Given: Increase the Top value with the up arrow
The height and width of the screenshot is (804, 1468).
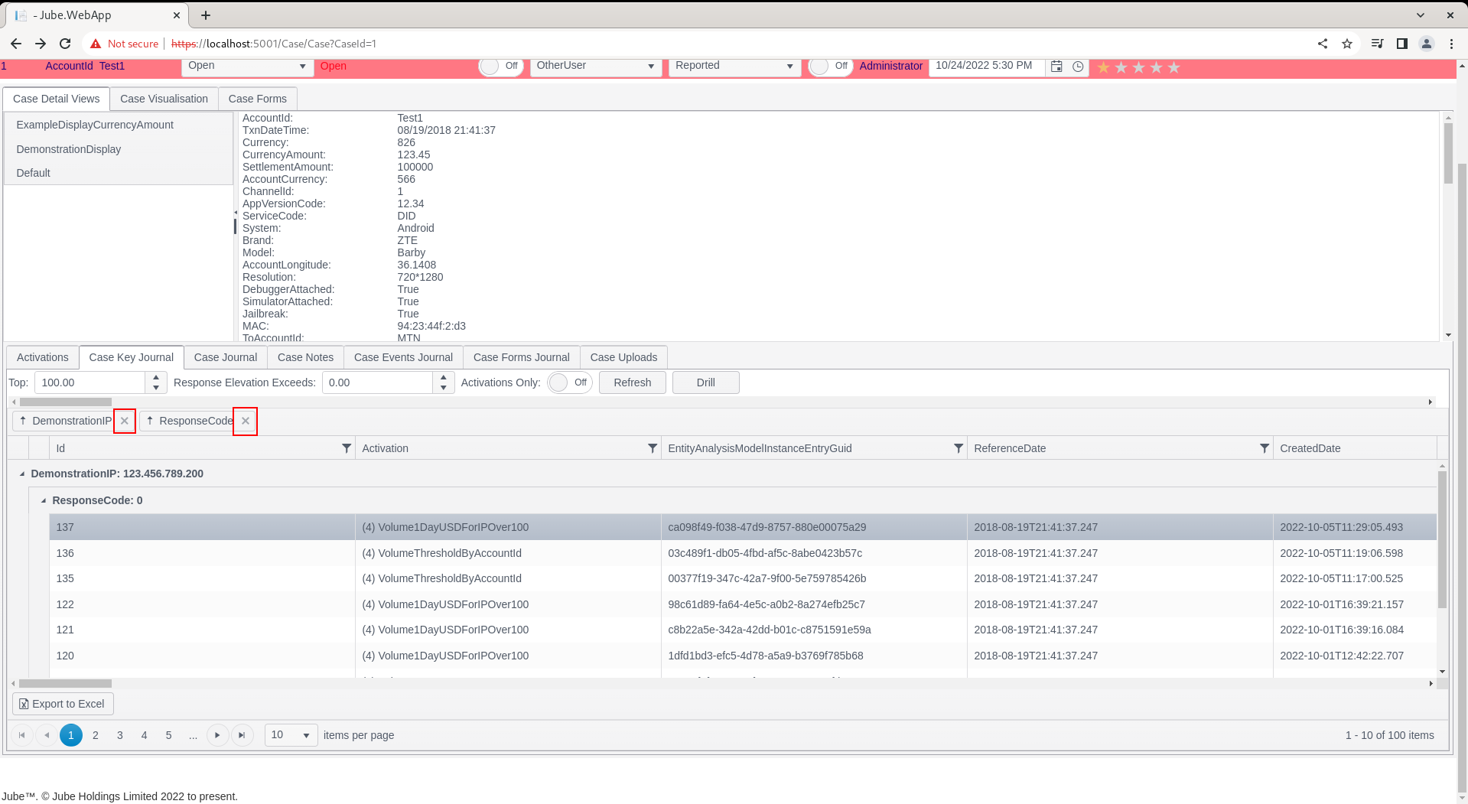Looking at the screenshot, I should (x=156, y=377).
